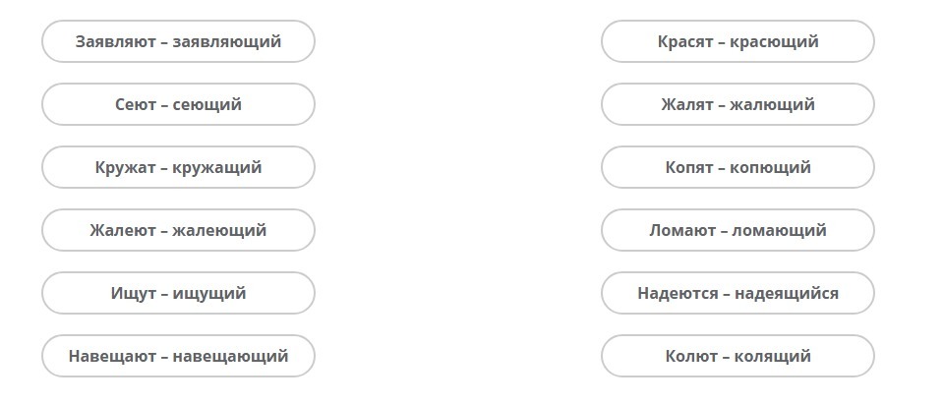Screen dimensions: 944x405
Task: Select the 'Копят – копющий' pair
Action: click(x=737, y=167)
